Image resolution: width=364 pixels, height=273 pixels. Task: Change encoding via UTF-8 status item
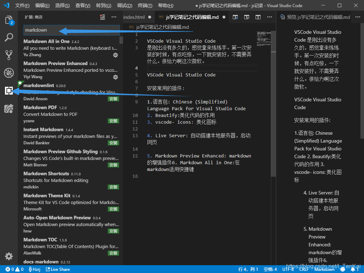tap(288, 269)
